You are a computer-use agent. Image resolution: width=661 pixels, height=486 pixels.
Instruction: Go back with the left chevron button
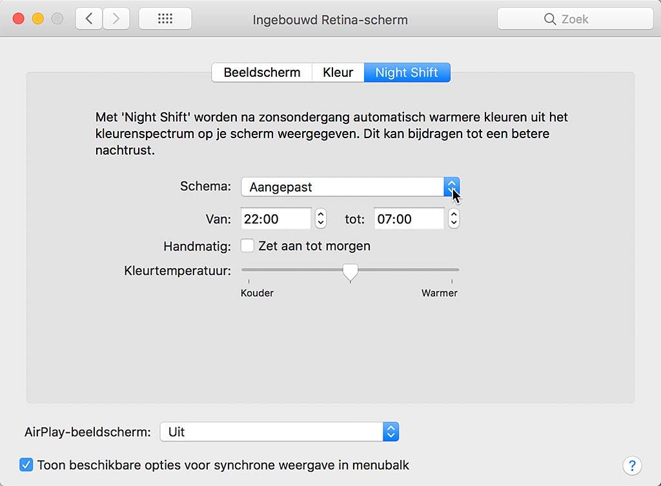click(x=89, y=19)
